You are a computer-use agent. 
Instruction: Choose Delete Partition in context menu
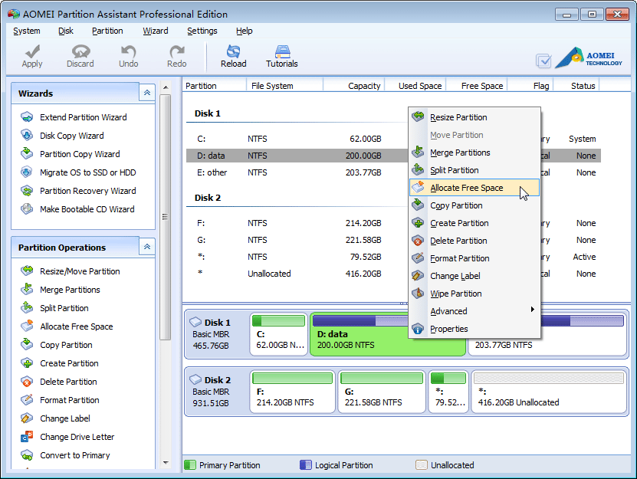click(474, 241)
